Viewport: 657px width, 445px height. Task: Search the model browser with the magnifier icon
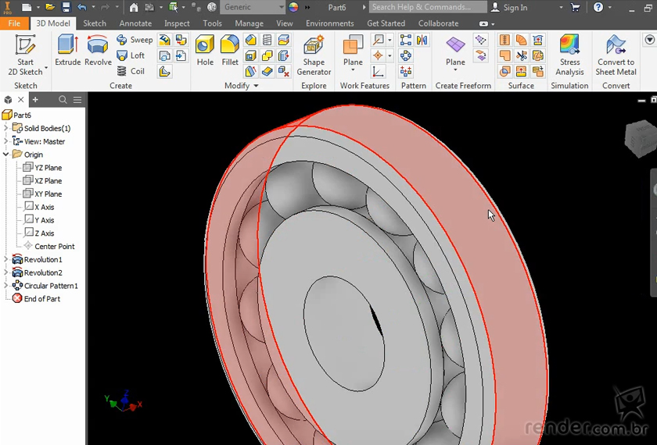pyautogui.click(x=63, y=100)
